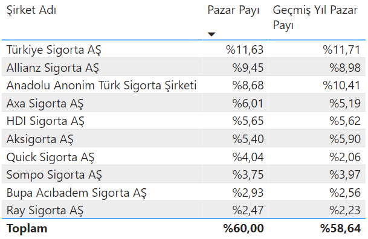
Task: Select the Sompo Sigorta AŞ row
Action: point(184,174)
